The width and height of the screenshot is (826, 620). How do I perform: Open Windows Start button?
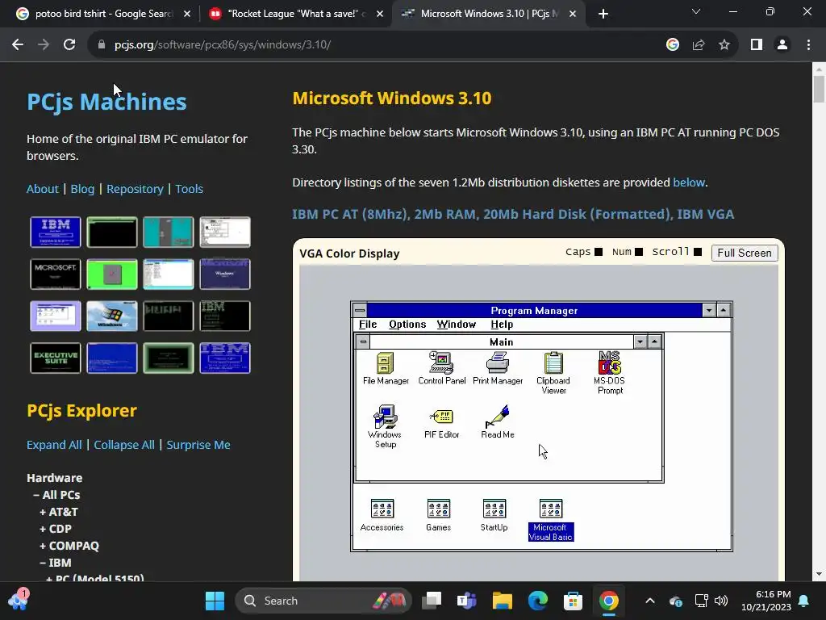(215, 601)
